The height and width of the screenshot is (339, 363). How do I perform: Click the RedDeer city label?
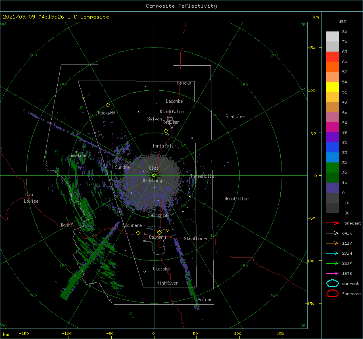pyautogui.click(x=171, y=122)
